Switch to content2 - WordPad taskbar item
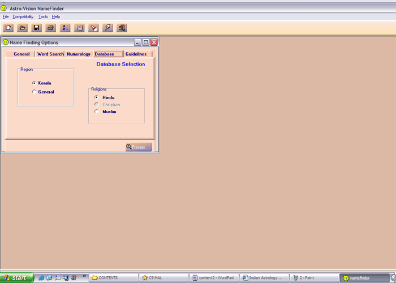This screenshot has width=396, height=283. pyautogui.click(x=214, y=278)
